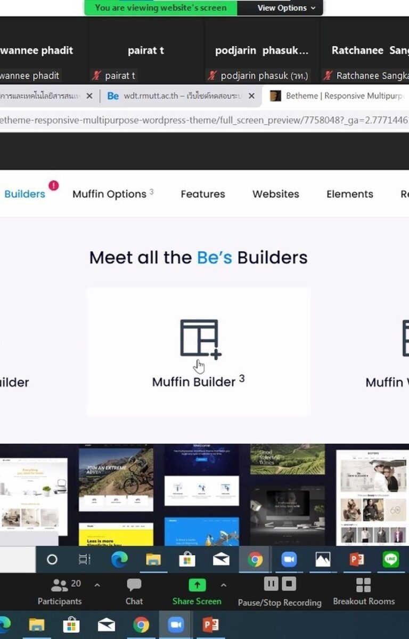Screen dimensions: 409x639
Task: Open Mail app in shared screen taskbar
Action: pos(221,560)
